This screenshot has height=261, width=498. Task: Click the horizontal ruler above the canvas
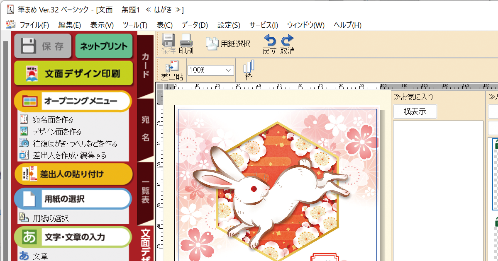click(331, 87)
